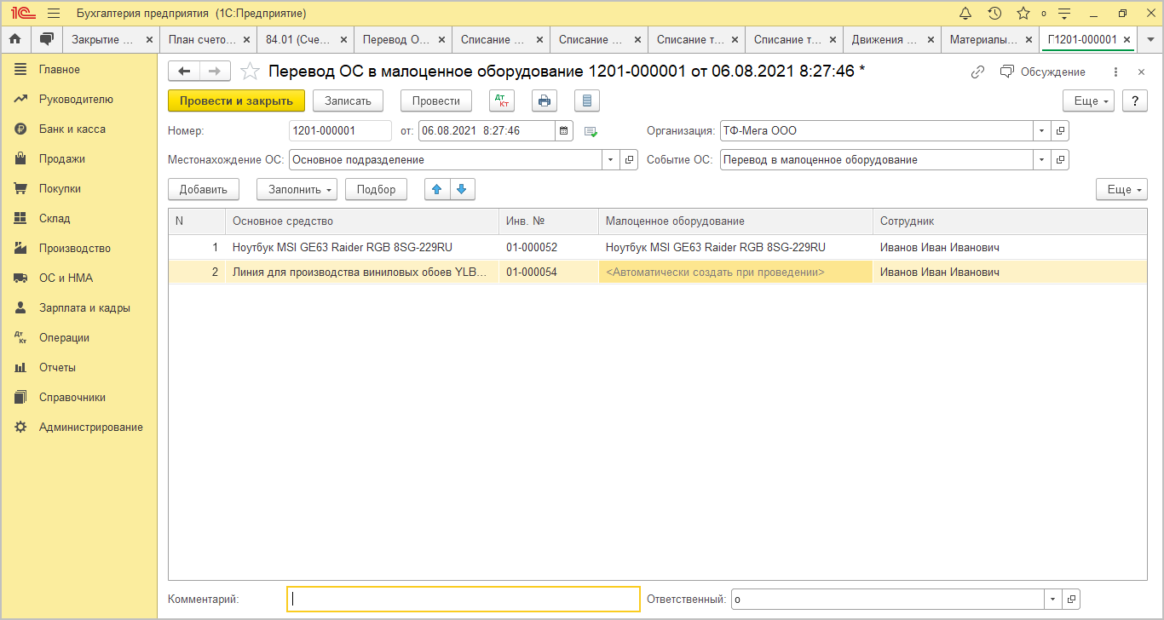Open the calendar date picker
Screen dimensions: 1164x620
coord(564,130)
